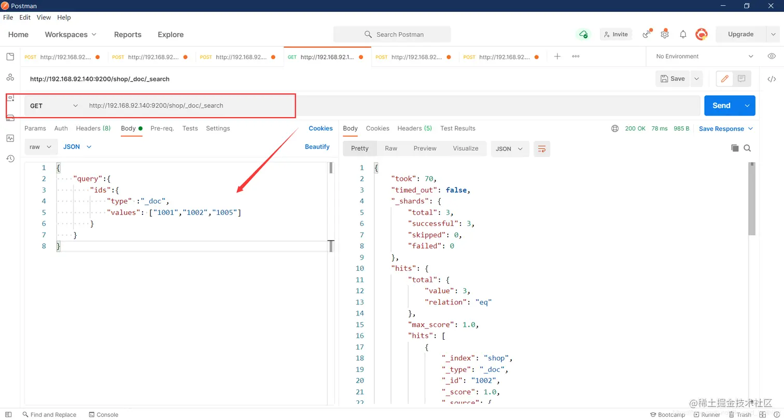Viewport: 784px width, 420px height.
Task: Click the Beautify link
Action: coord(317,147)
